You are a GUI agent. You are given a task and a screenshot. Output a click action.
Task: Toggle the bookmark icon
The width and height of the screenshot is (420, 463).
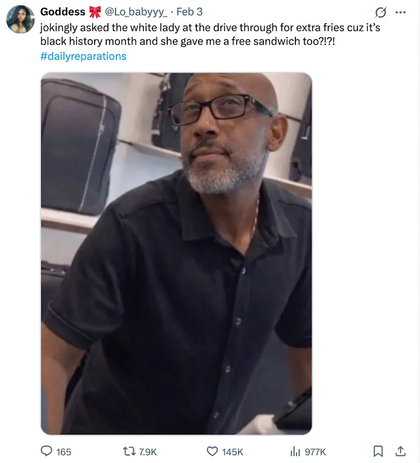tap(378, 451)
